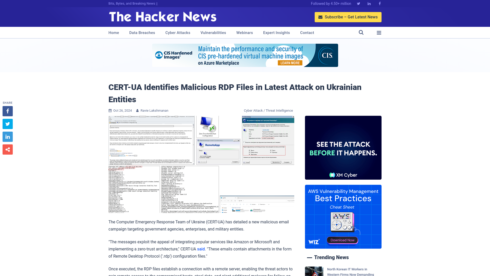Click the Twitter share icon
490x276 pixels.
coord(7,124)
